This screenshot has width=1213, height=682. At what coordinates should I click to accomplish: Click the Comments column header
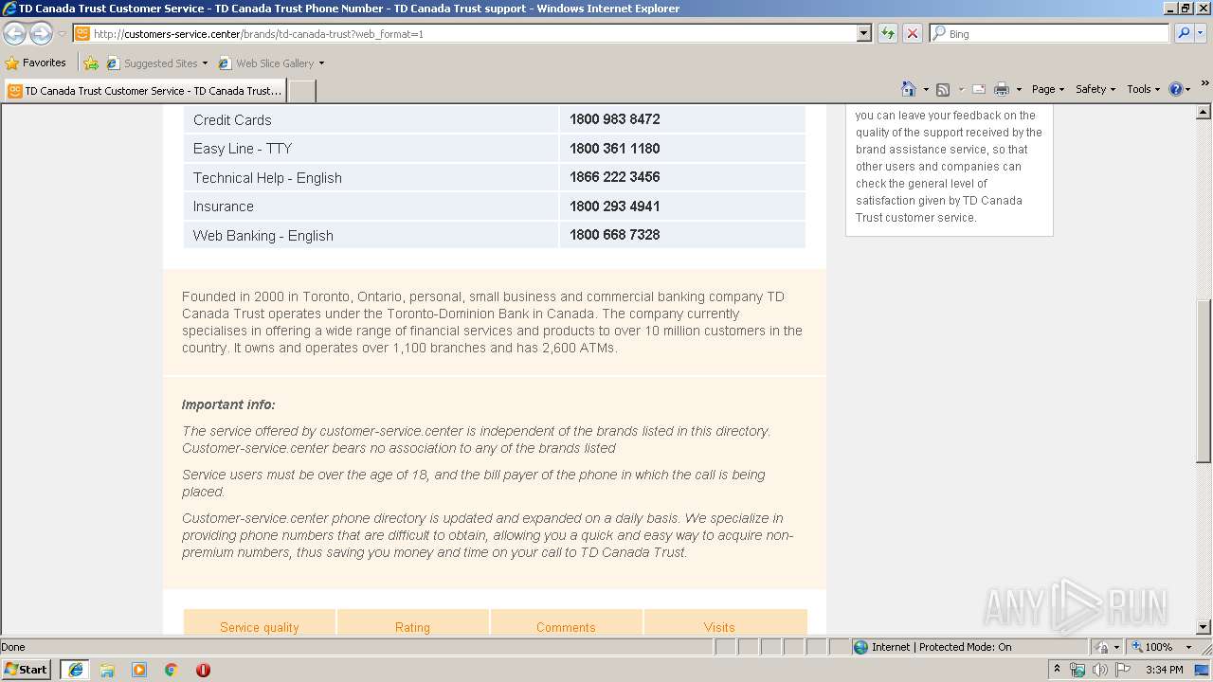click(566, 626)
